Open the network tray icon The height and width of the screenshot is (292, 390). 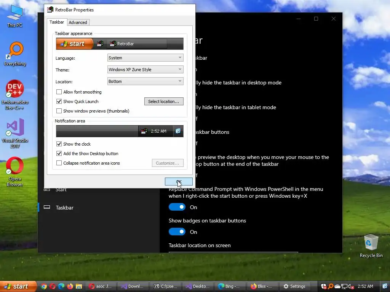[344, 286]
